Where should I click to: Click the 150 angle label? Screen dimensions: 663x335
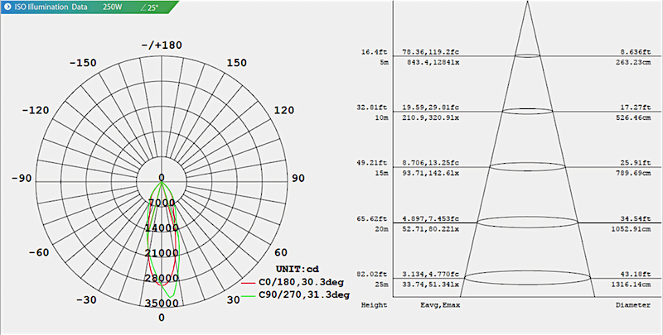(236, 63)
